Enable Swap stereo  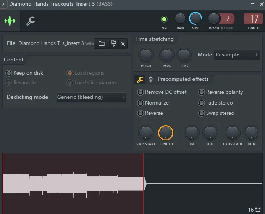216,113
